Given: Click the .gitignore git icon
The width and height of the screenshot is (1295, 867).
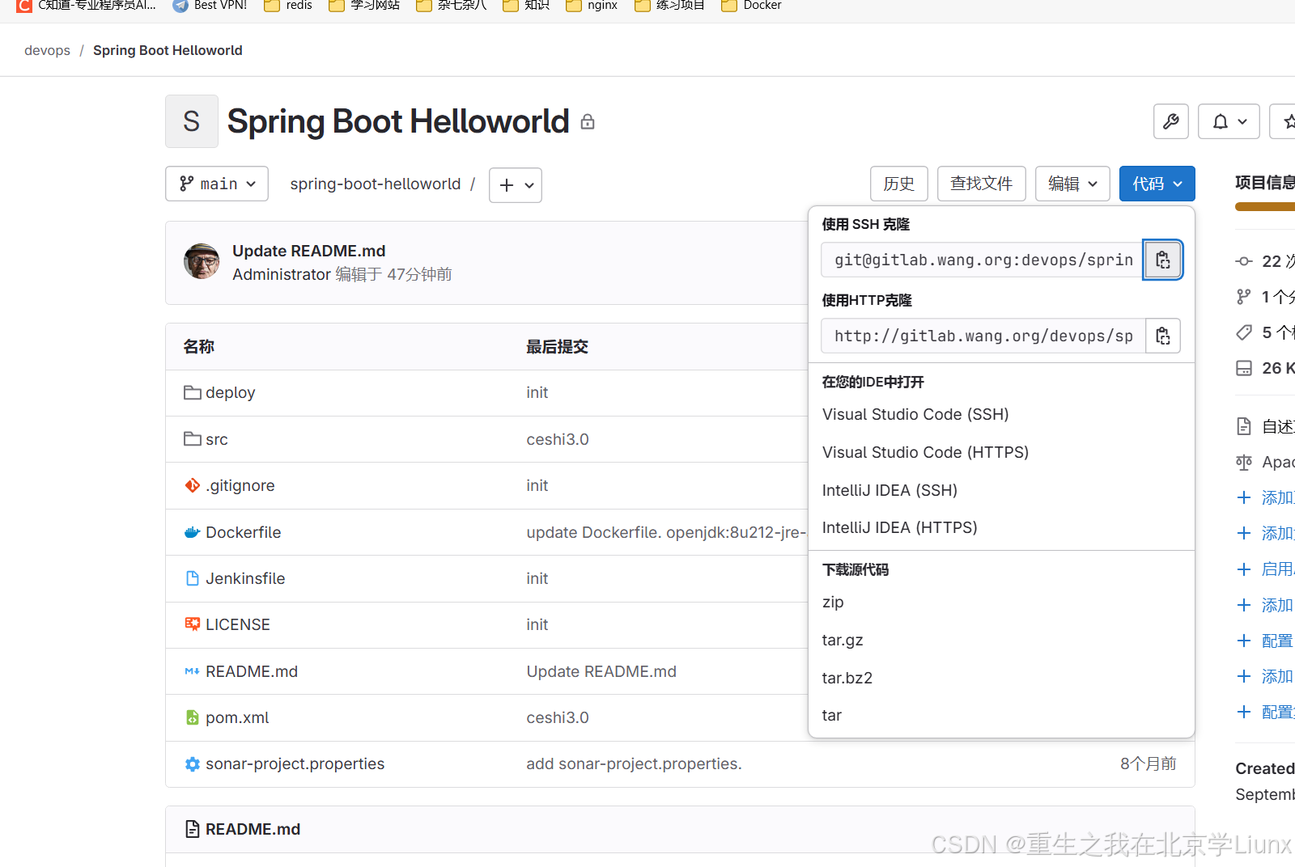Looking at the screenshot, I should (193, 485).
